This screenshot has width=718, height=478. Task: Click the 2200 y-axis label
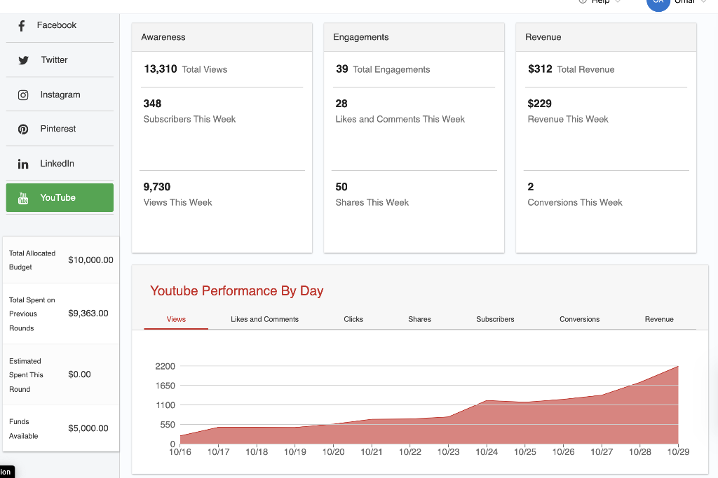point(165,366)
